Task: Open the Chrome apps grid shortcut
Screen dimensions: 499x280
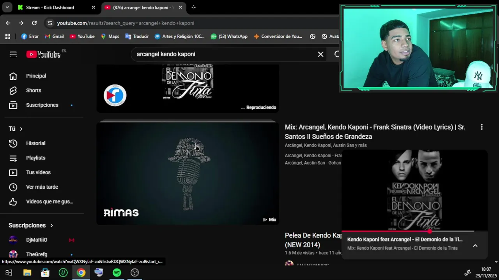Action: pyautogui.click(x=7, y=36)
